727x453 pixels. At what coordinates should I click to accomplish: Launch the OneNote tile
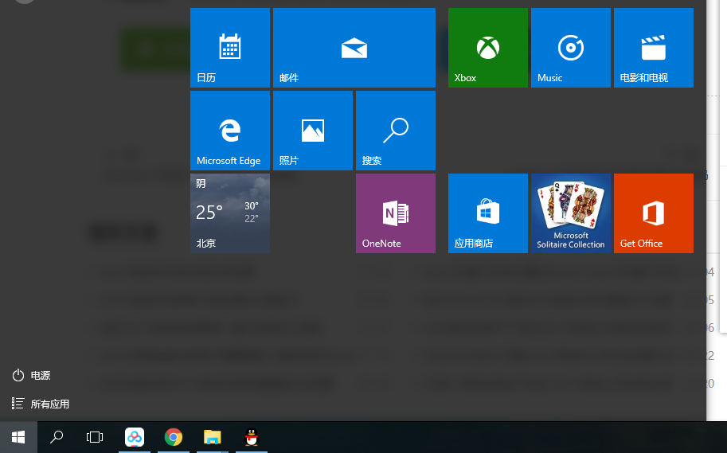tap(396, 213)
